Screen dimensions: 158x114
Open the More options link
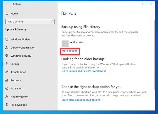[x=69, y=51]
